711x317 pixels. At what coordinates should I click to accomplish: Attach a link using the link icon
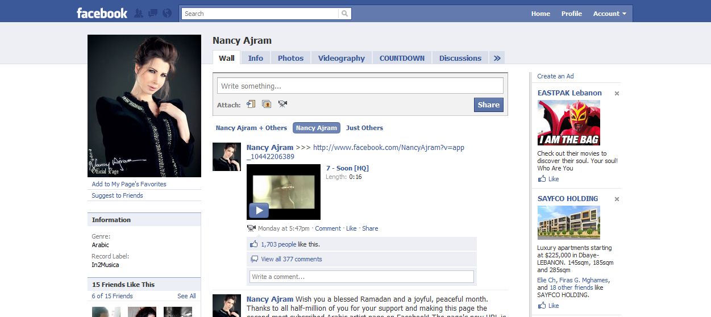click(x=251, y=104)
